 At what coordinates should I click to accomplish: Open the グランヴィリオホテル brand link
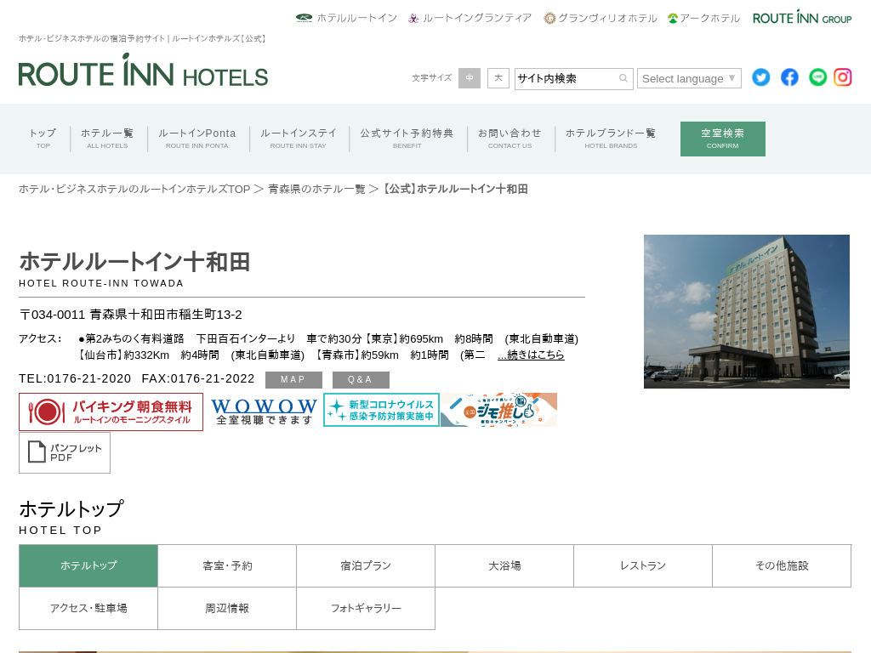pos(600,18)
